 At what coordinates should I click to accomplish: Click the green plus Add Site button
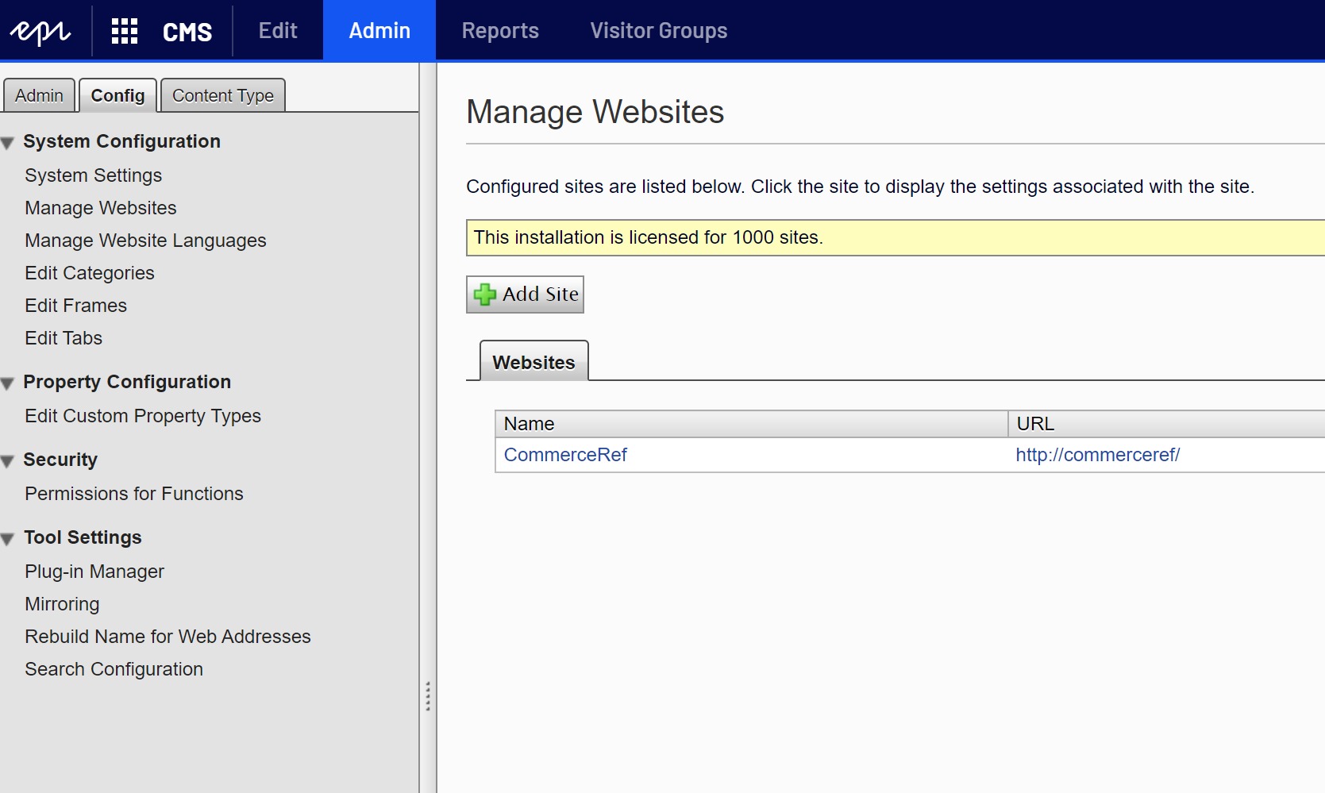(x=525, y=294)
